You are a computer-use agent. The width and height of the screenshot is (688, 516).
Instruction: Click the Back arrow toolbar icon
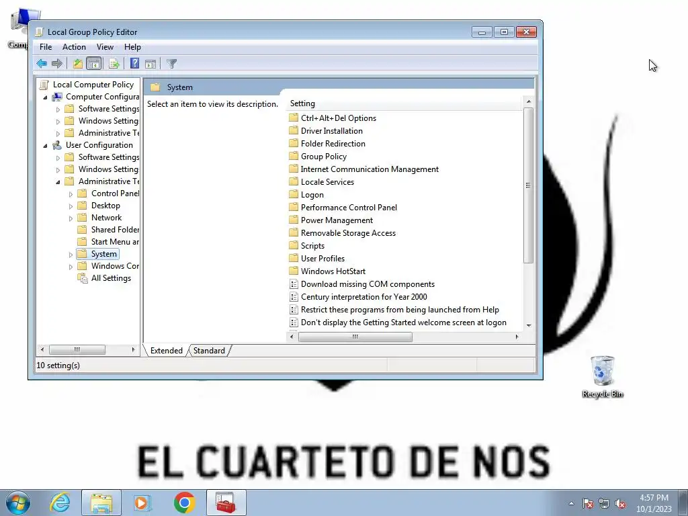(42, 64)
